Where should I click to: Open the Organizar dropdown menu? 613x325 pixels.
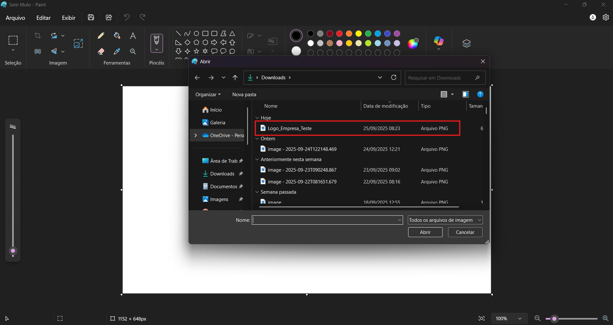pyautogui.click(x=208, y=95)
